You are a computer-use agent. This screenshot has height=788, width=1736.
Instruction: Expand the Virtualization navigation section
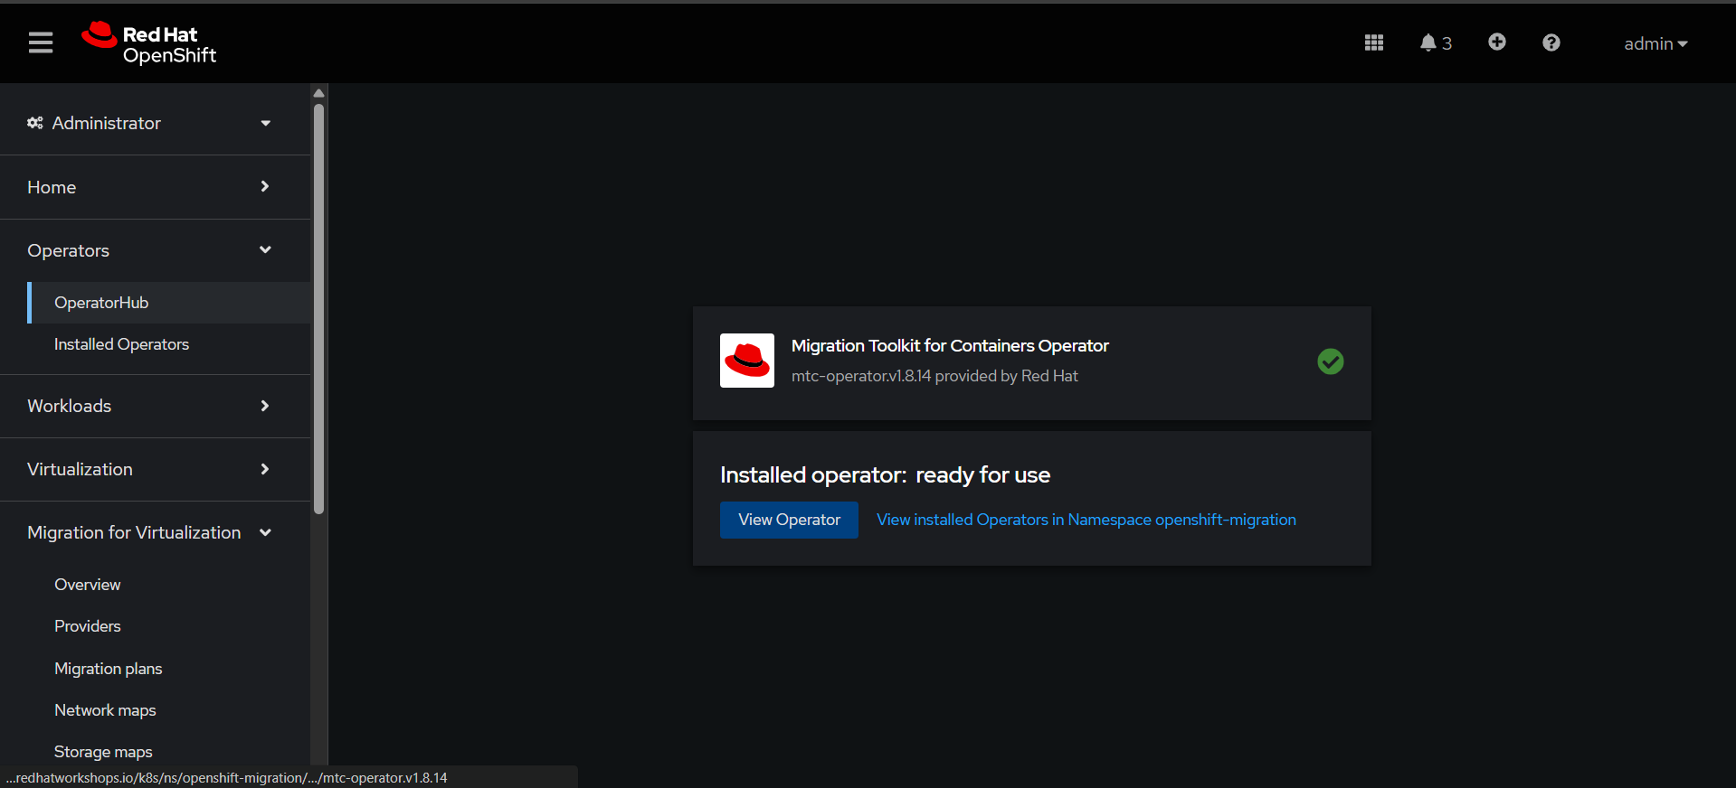(x=149, y=469)
